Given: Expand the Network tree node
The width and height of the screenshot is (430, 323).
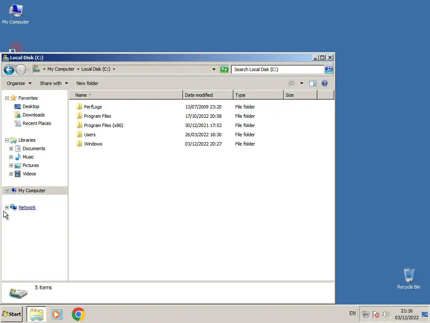Looking at the screenshot, I should pyautogui.click(x=7, y=207).
